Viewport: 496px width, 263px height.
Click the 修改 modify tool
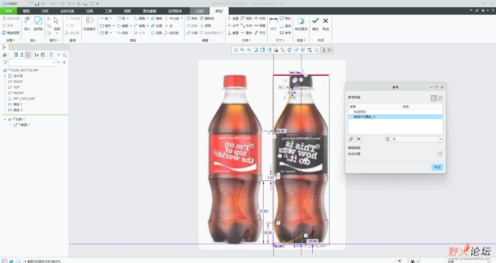coord(192,19)
